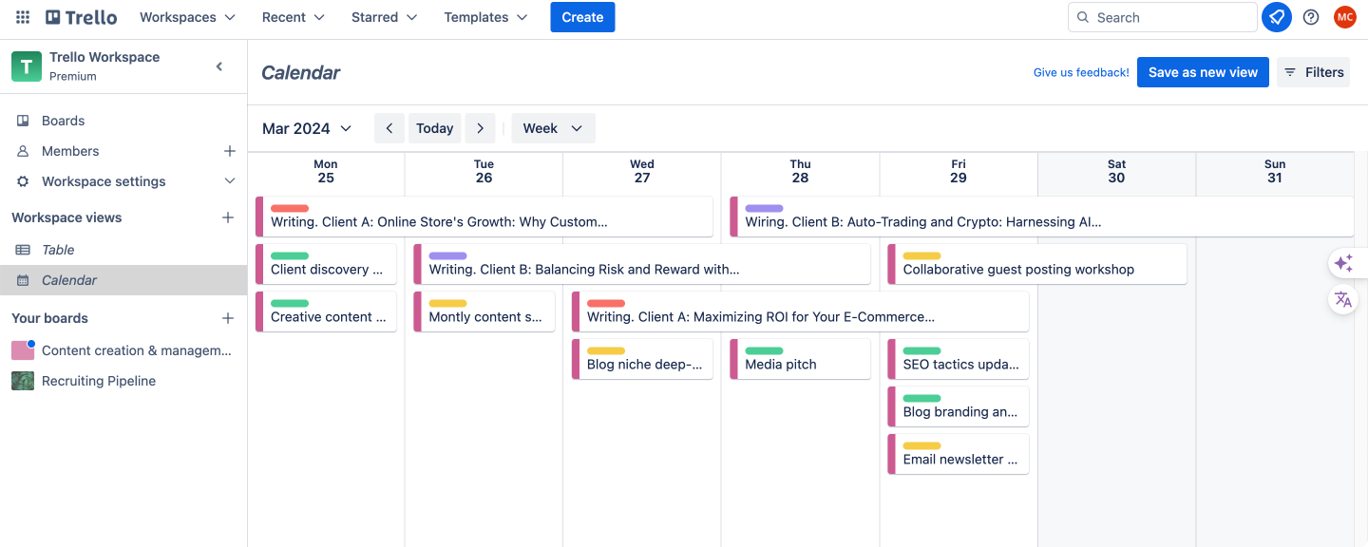Open the Mar 2024 month picker

pos(307,128)
